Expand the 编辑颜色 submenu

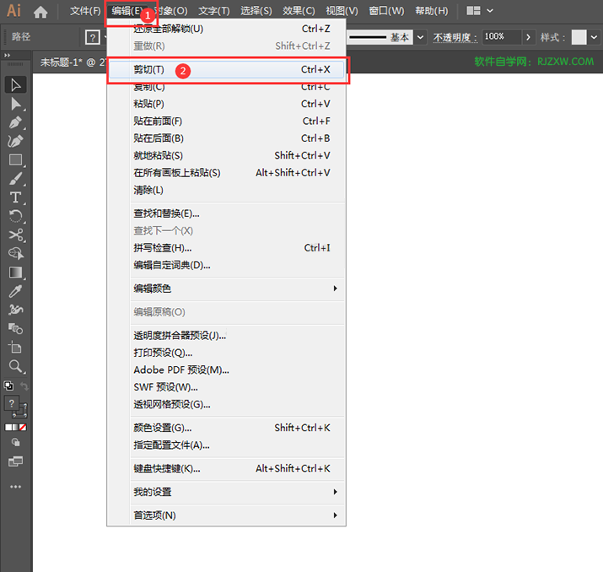click(227, 289)
